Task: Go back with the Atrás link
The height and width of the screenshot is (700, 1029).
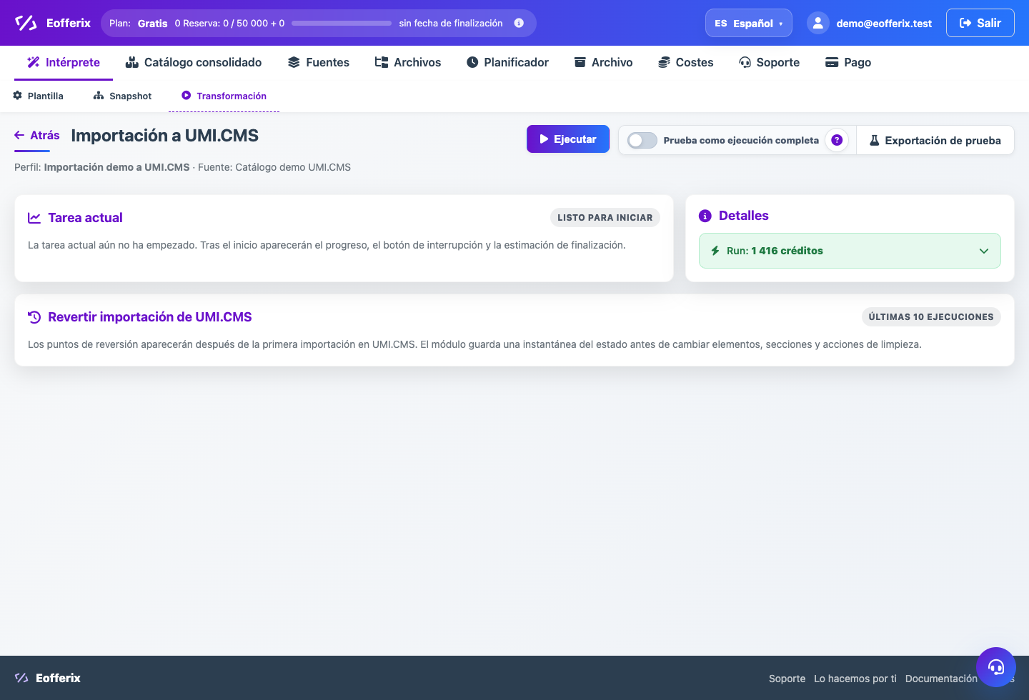Action: 37,135
